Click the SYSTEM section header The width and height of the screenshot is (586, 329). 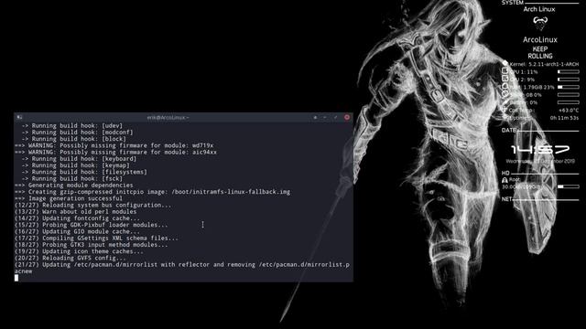click(x=513, y=3)
